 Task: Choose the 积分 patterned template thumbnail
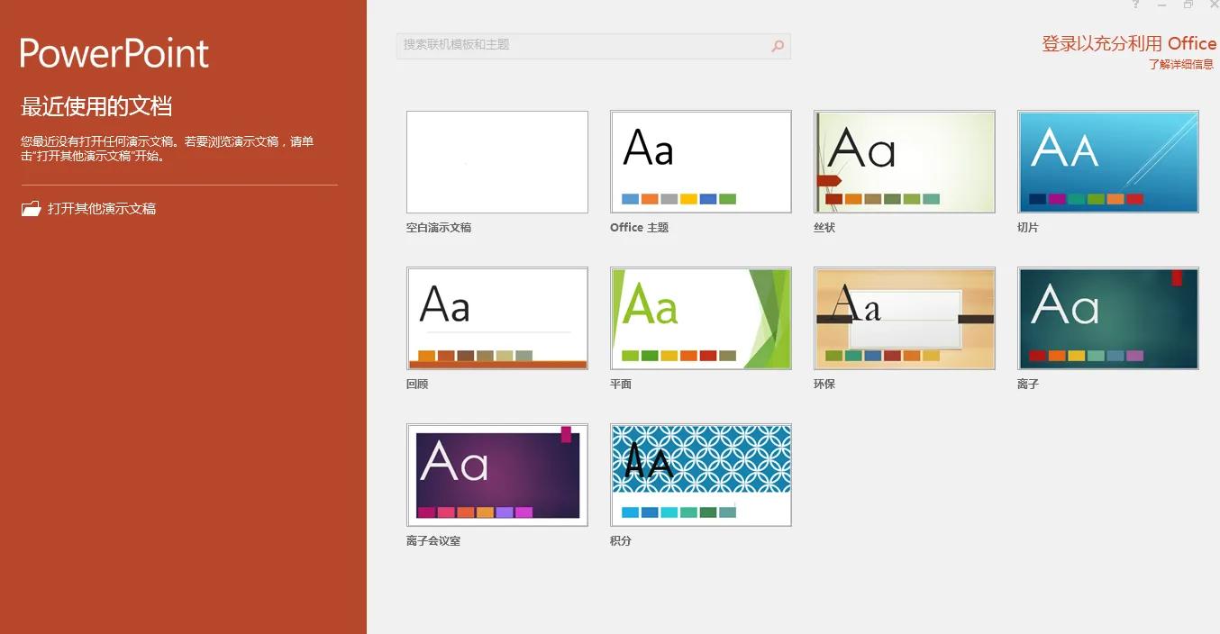pos(701,475)
